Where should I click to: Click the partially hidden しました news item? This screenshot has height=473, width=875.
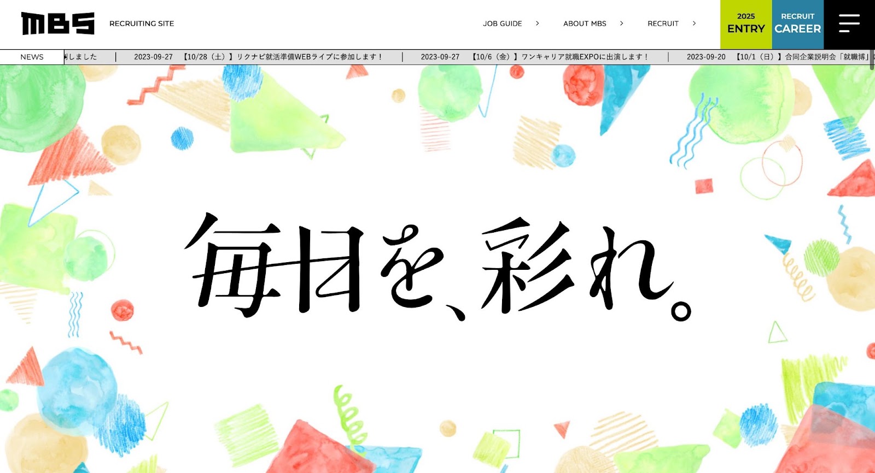pyautogui.click(x=81, y=57)
